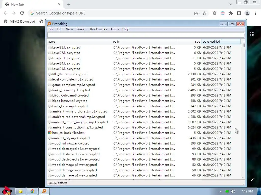The width and height of the screenshot is (261, 195).
Task: Click the 108,252 objects status text
Action: pos(57,183)
